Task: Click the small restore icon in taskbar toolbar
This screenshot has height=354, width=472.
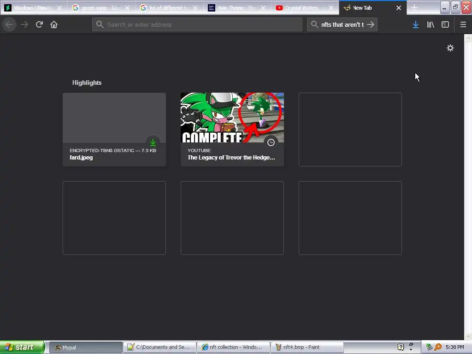Action: [411, 344]
